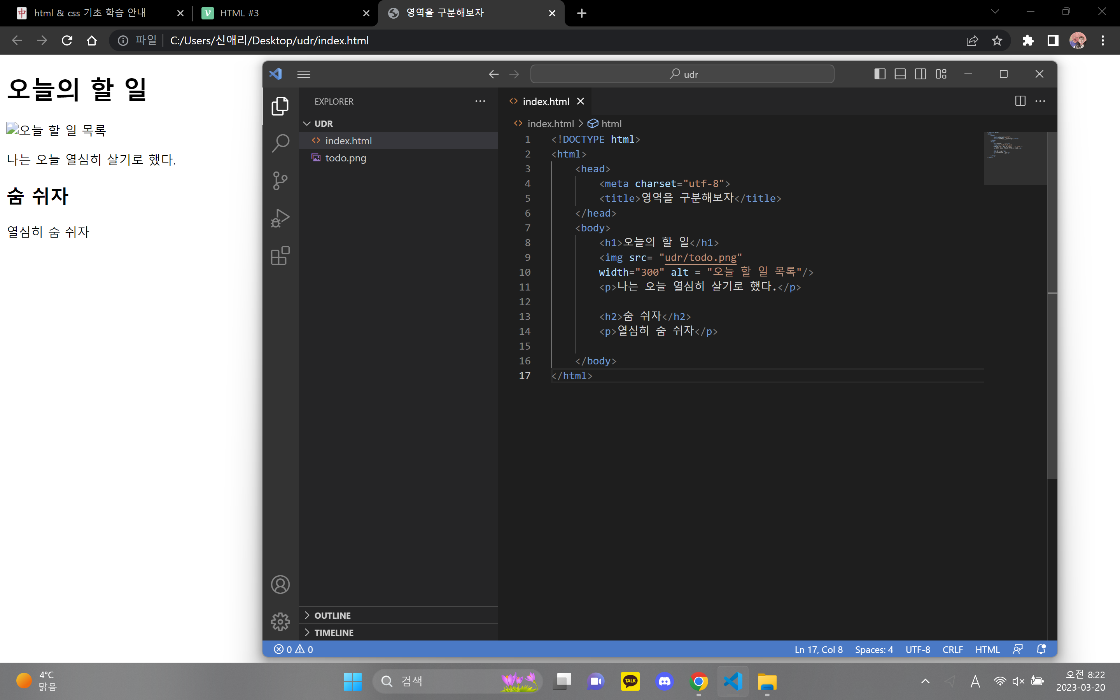This screenshot has height=700, width=1120.
Task: Toggle the secondary side bar visibility
Action: click(920, 74)
